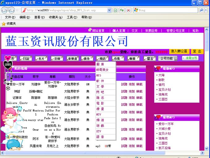Viewport: 210px width, 158px height.
Task: Click the 進入辦公區 button
Action: 179,51
